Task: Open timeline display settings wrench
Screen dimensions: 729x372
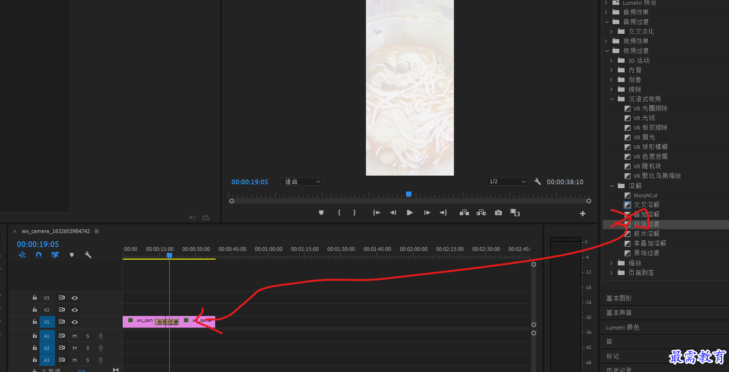Action: pos(88,255)
